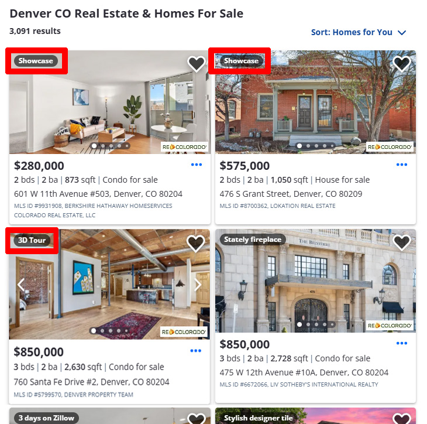Favorite the 476 S Grant Street house

[x=402, y=64]
